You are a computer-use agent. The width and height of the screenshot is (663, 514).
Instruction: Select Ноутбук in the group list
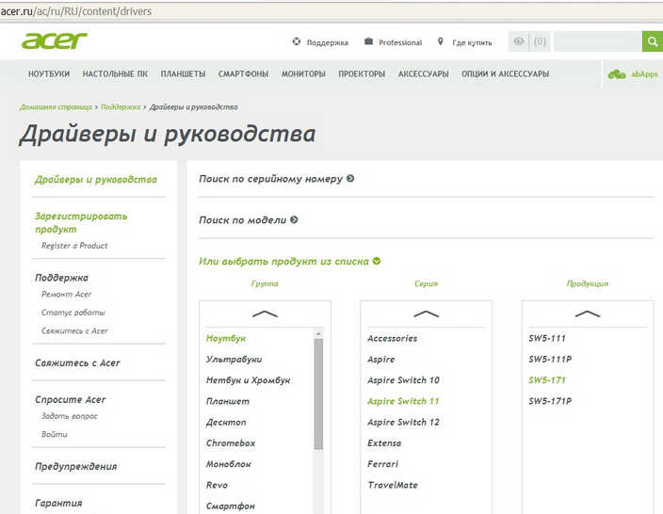(226, 339)
